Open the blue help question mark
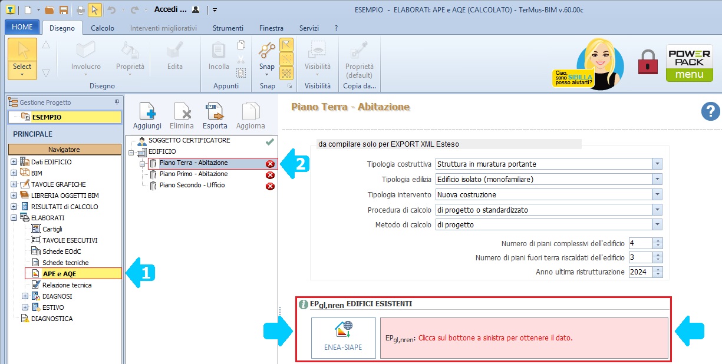 (711, 111)
